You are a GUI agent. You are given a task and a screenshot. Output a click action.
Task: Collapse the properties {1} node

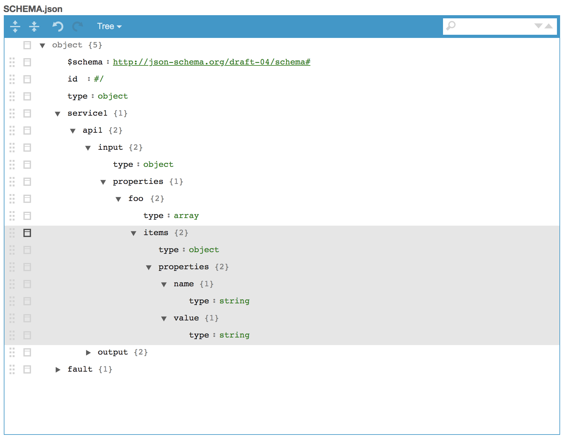103,182
